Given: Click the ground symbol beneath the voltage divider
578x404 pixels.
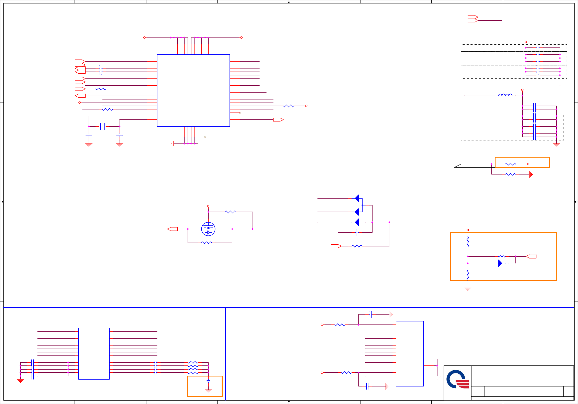Looking at the screenshot, I should pyautogui.click(x=468, y=288).
